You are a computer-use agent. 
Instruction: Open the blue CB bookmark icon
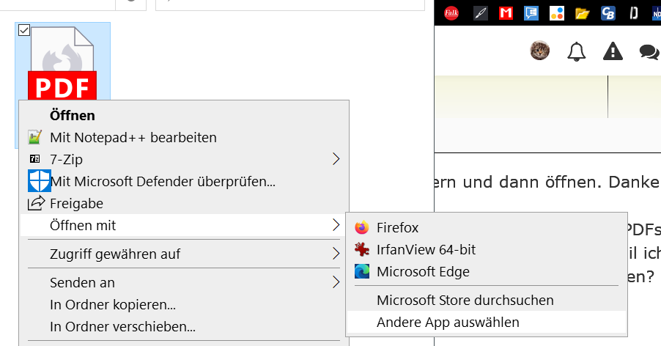pyautogui.click(x=608, y=12)
